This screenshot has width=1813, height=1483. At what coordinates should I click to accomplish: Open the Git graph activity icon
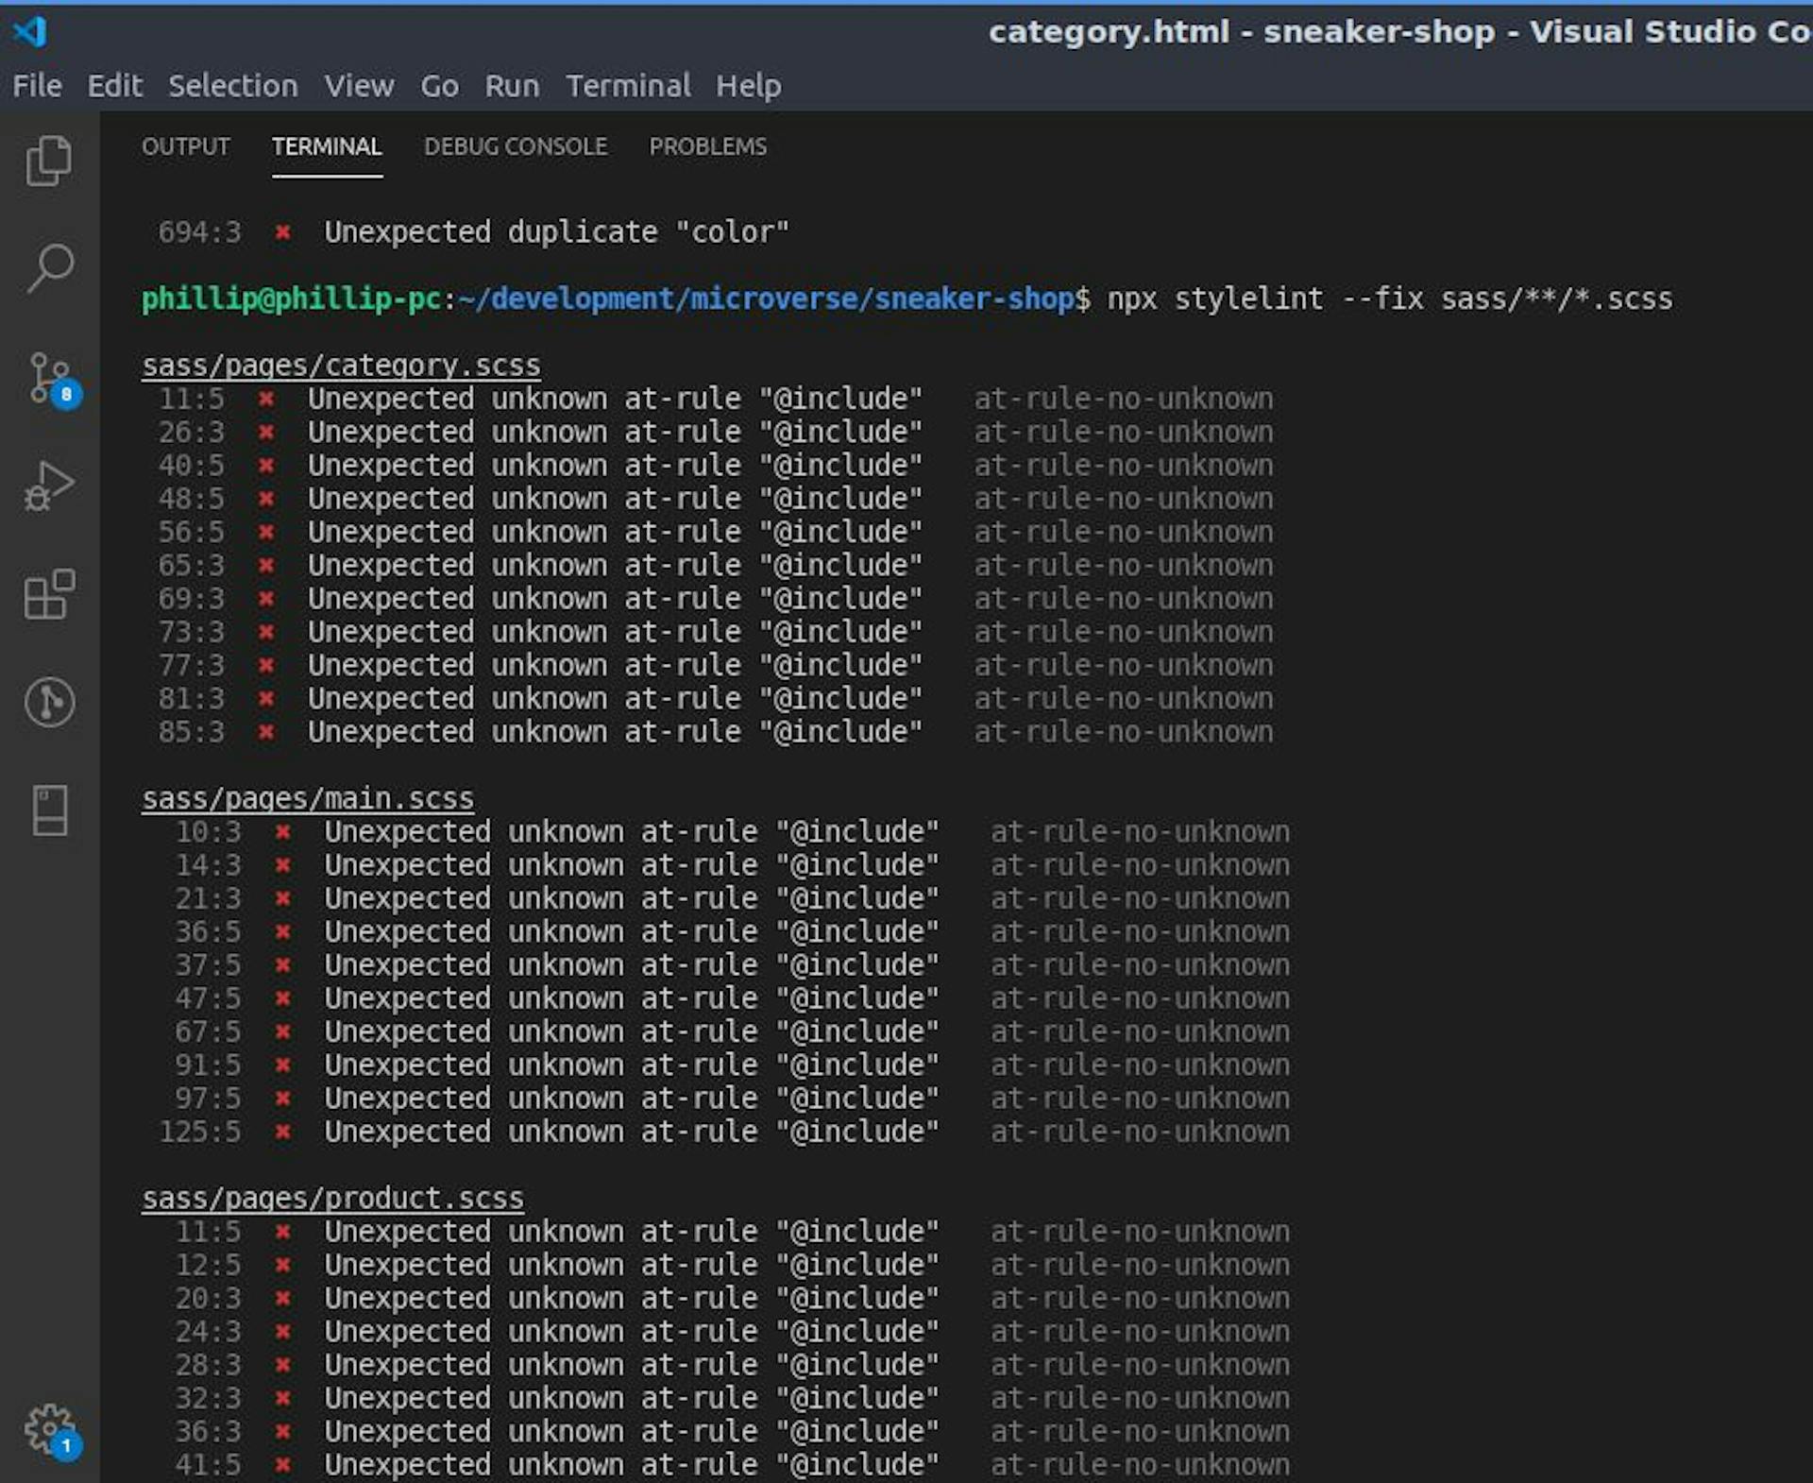point(49,703)
